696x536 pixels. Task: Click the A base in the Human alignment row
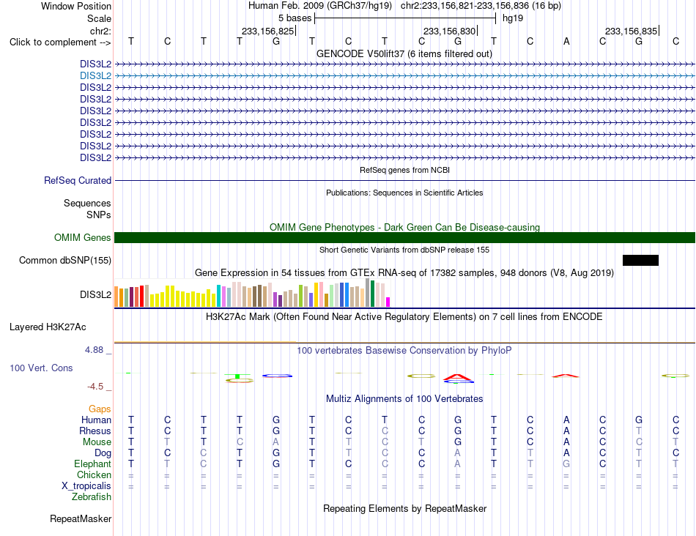(x=566, y=420)
